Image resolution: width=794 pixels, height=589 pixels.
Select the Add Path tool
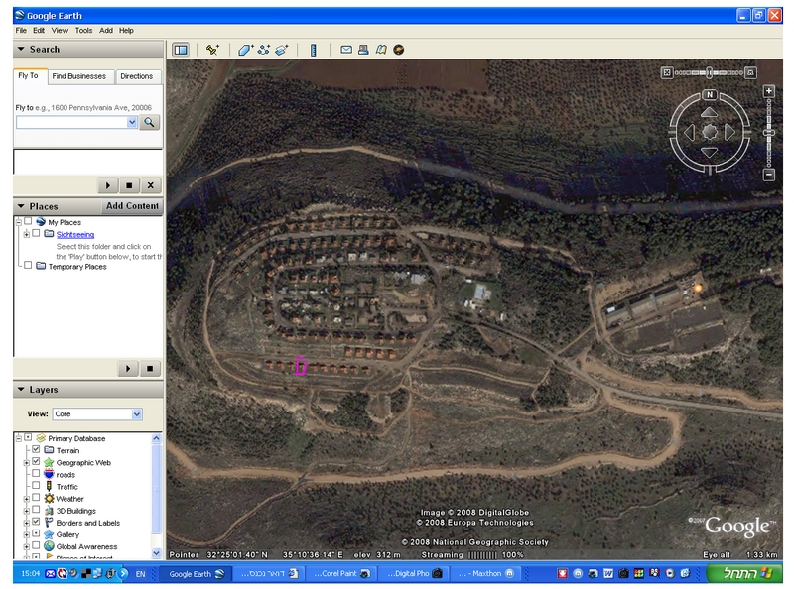pos(263,50)
